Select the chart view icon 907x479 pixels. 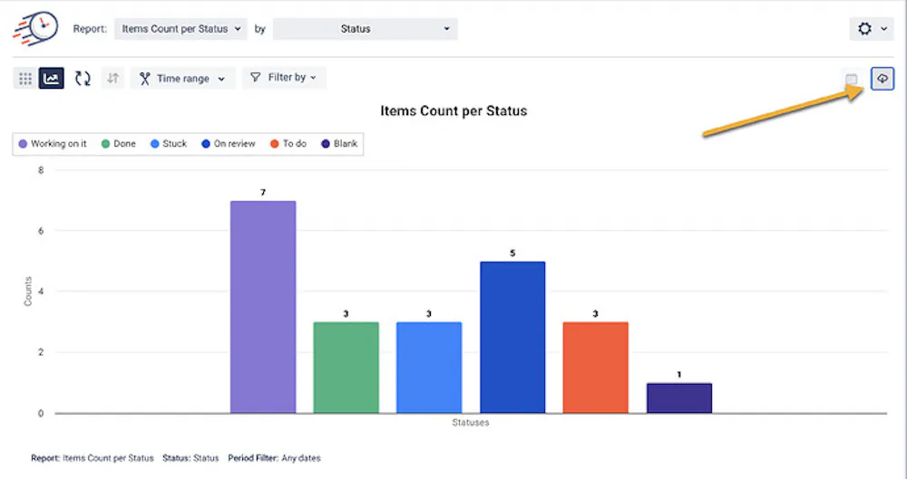52,79
